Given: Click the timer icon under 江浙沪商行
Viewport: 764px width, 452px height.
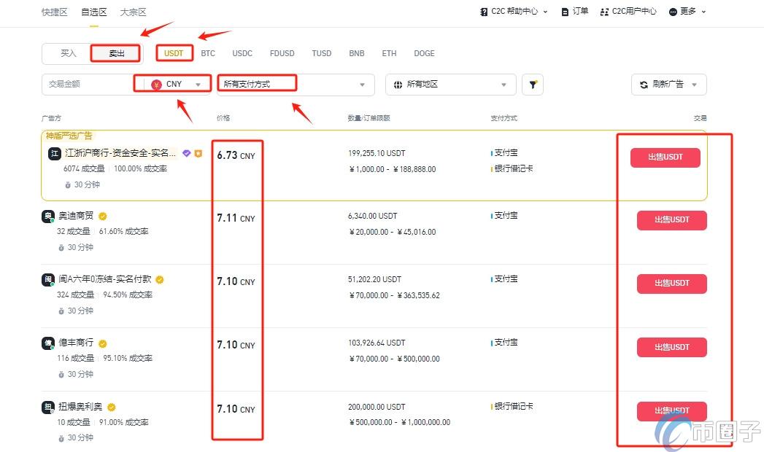Looking at the screenshot, I should pos(68,185).
